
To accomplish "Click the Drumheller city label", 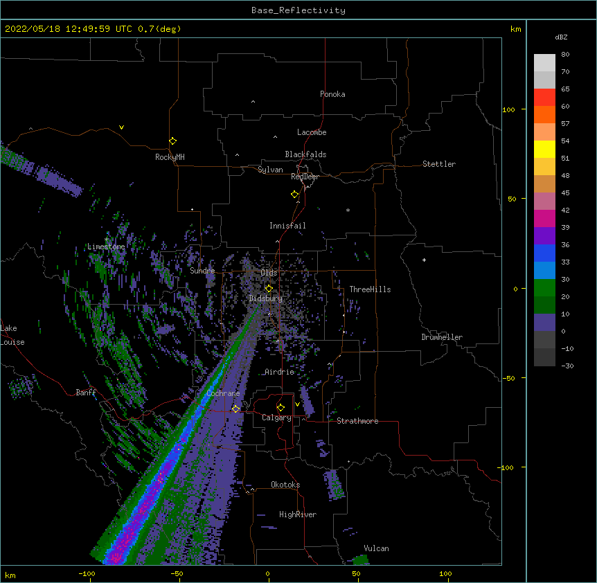I will (x=442, y=337).
